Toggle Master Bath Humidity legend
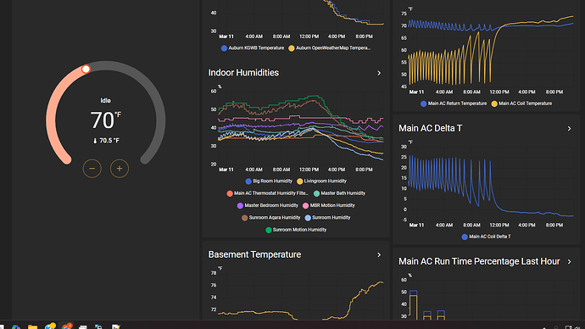Image resolution: width=585 pixels, height=329 pixels. point(339,193)
